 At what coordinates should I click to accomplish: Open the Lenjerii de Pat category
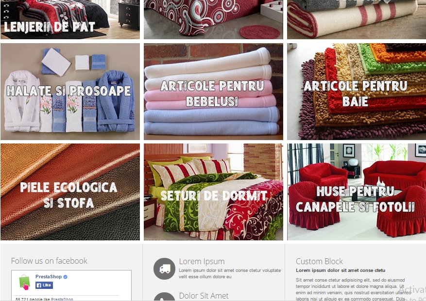coord(70,19)
